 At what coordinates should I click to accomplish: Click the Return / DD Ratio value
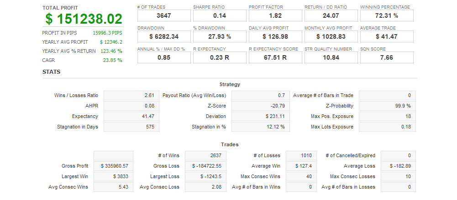click(331, 16)
